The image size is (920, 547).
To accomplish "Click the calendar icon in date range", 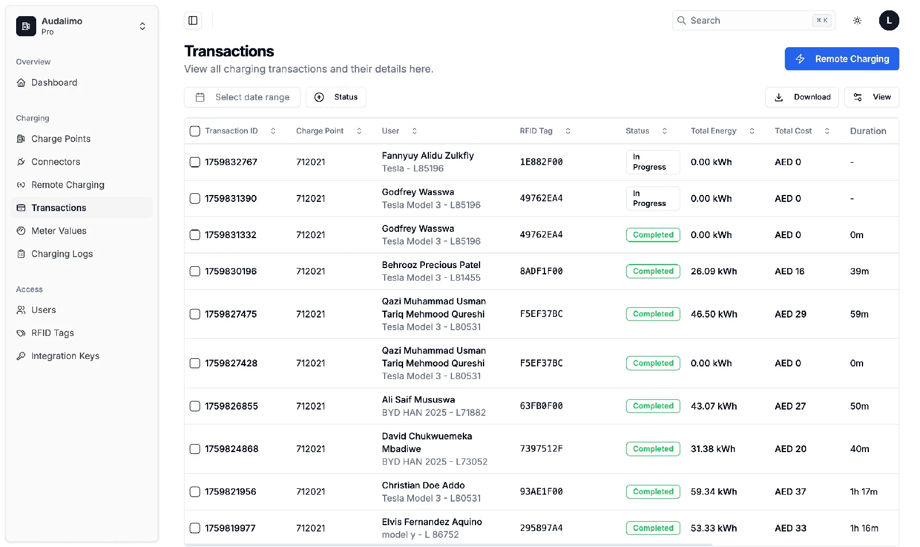I will pos(200,98).
